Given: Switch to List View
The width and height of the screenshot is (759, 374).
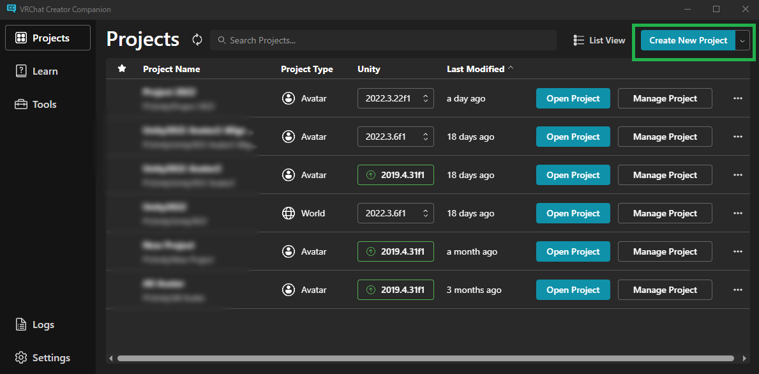Looking at the screenshot, I should point(599,40).
